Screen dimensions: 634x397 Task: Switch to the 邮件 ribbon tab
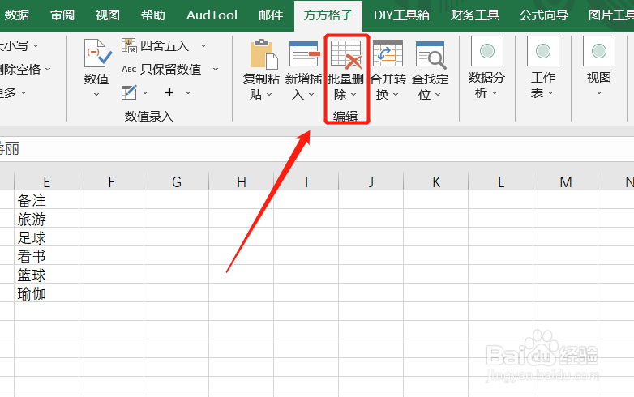coord(271,15)
